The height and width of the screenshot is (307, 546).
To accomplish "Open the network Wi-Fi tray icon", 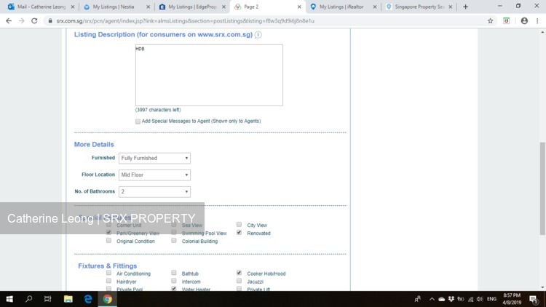I will (x=471, y=299).
